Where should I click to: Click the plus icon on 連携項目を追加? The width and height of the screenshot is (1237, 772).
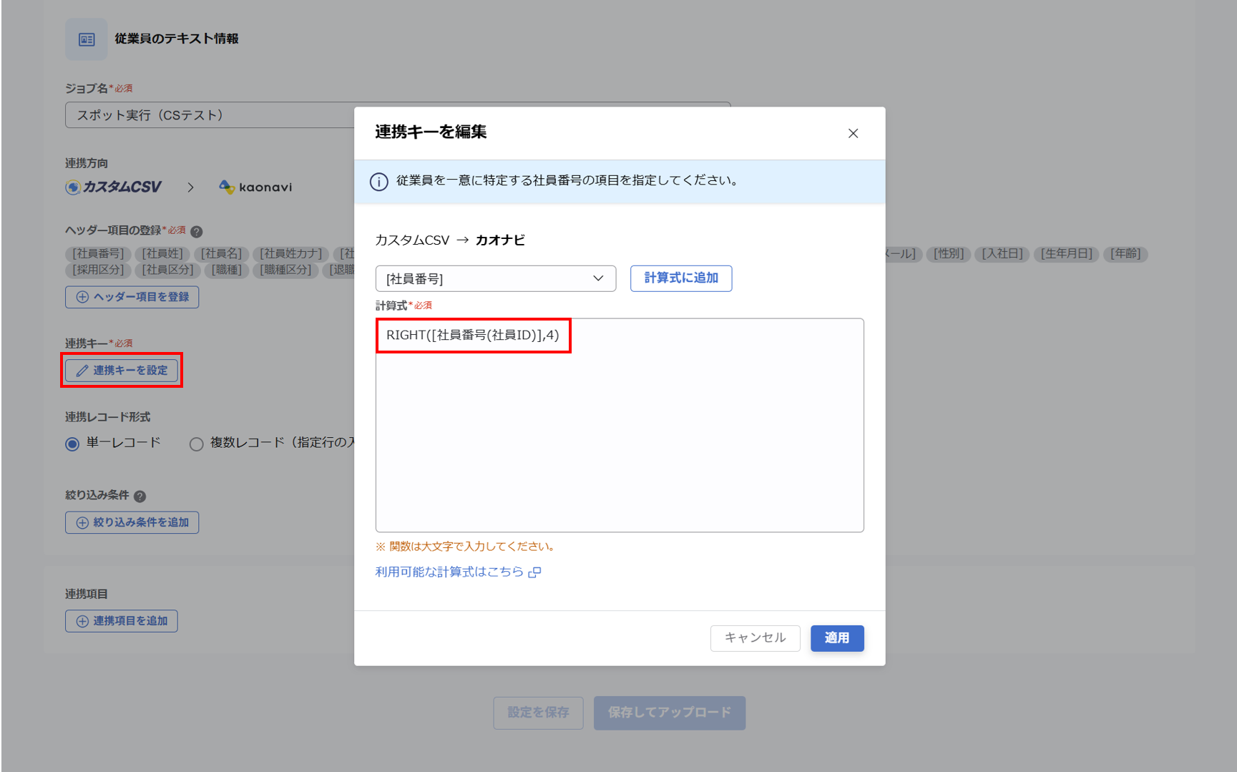82,621
